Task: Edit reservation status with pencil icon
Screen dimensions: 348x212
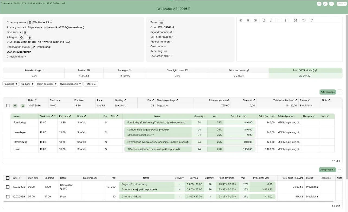Action: [34, 47]
